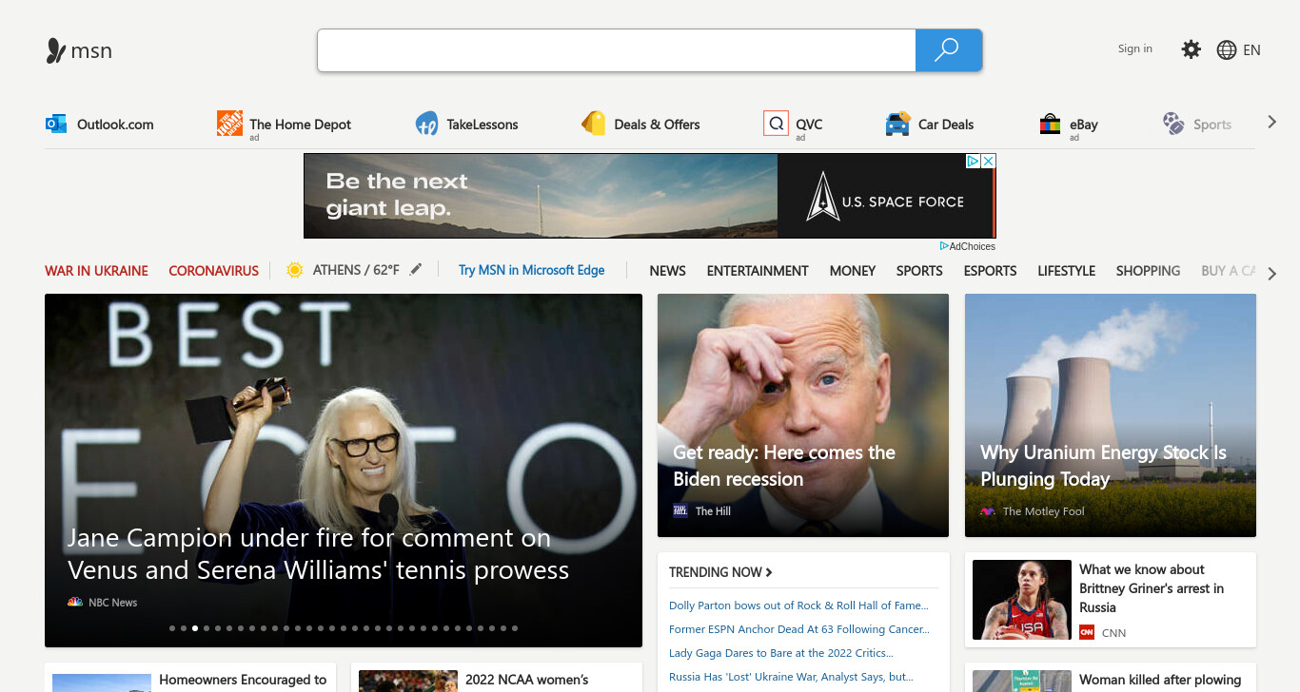The height and width of the screenshot is (692, 1300).
Task: Open Lady Gaga trending headline
Action: click(780, 653)
